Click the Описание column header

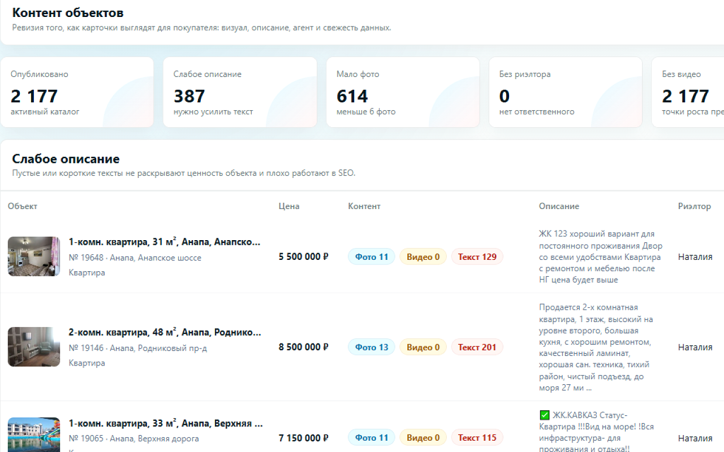559,206
